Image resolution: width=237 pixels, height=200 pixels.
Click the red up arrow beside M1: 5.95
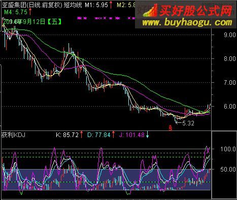point(111,5)
